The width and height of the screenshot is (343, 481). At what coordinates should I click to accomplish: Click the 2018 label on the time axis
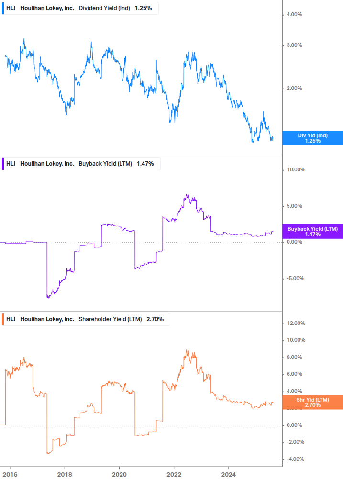65,474
